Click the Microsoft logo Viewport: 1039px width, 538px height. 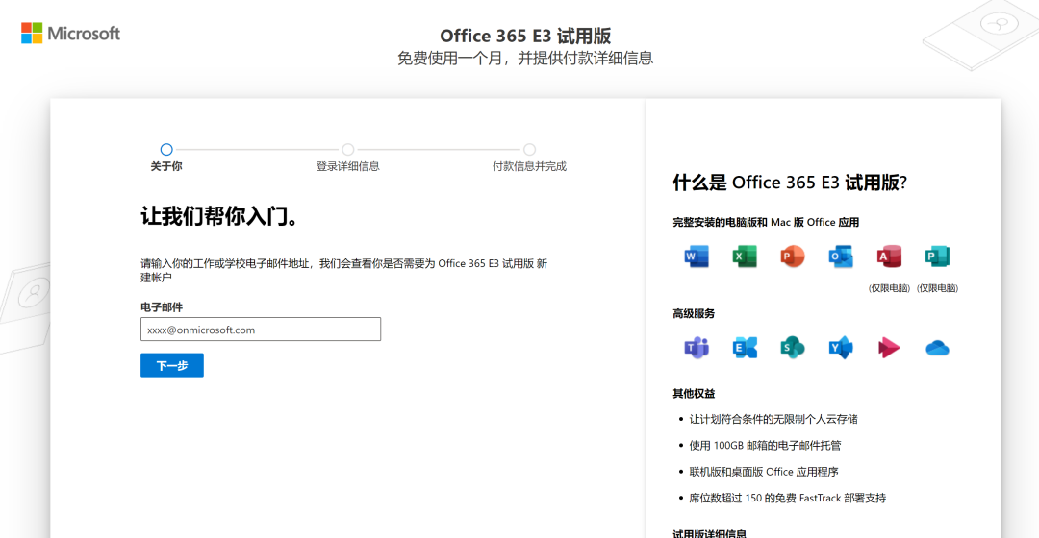71,33
